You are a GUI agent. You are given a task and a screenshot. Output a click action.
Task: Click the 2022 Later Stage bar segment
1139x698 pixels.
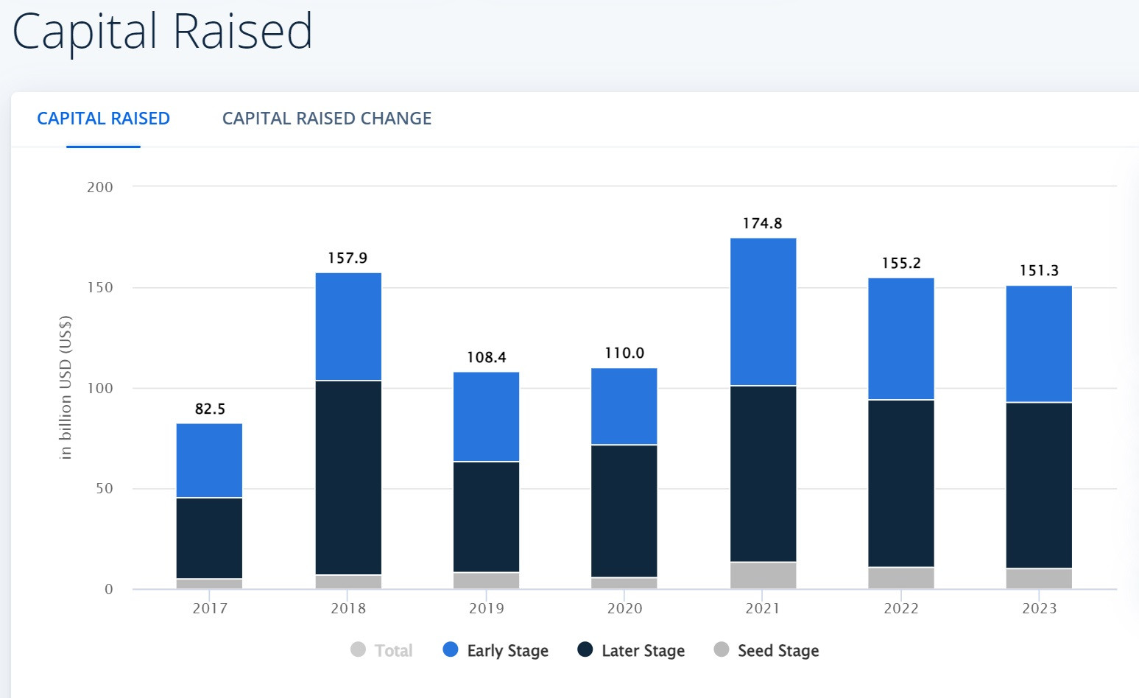point(901,483)
